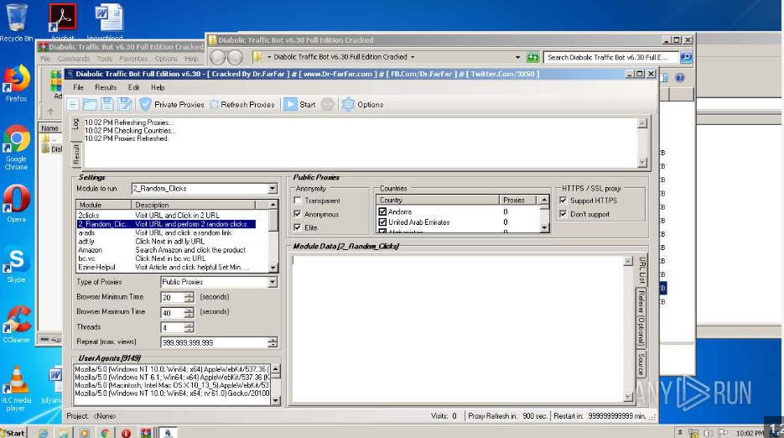This screenshot has width=784, height=438.
Task: Open the Referer (Optional) side tab
Action: 641,318
